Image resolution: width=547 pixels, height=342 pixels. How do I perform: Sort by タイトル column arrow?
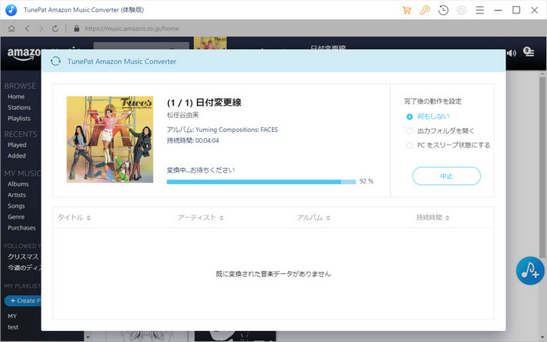pyautogui.click(x=88, y=218)
